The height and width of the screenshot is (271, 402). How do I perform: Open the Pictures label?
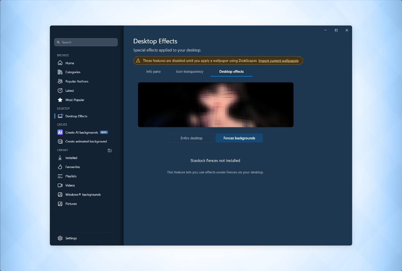click(x=71, y=204)
